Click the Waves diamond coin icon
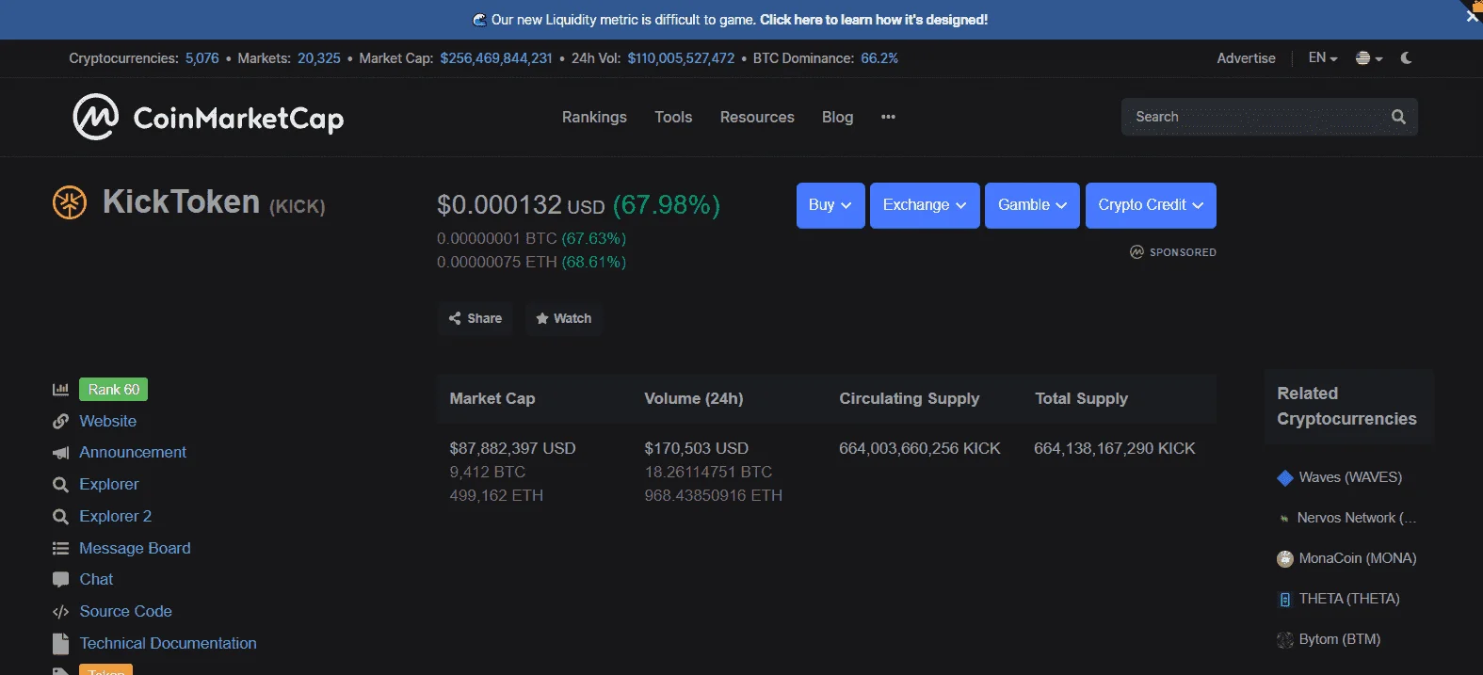The image size is (1483, 675). click(x=1285, y=478)
